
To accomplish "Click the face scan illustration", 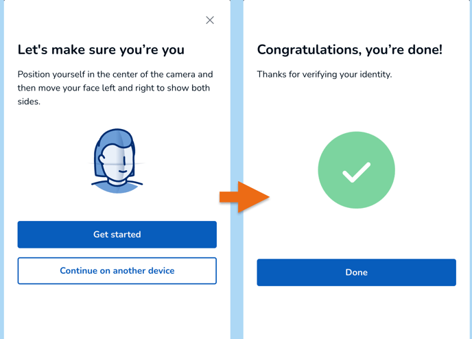I will pos(117,161).
